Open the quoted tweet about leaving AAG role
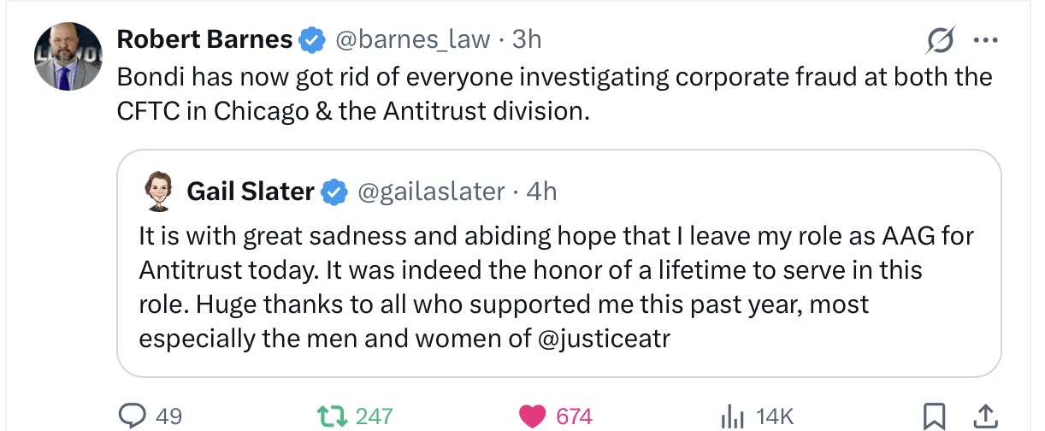The image size is (1045, 431). pos(556,286)
